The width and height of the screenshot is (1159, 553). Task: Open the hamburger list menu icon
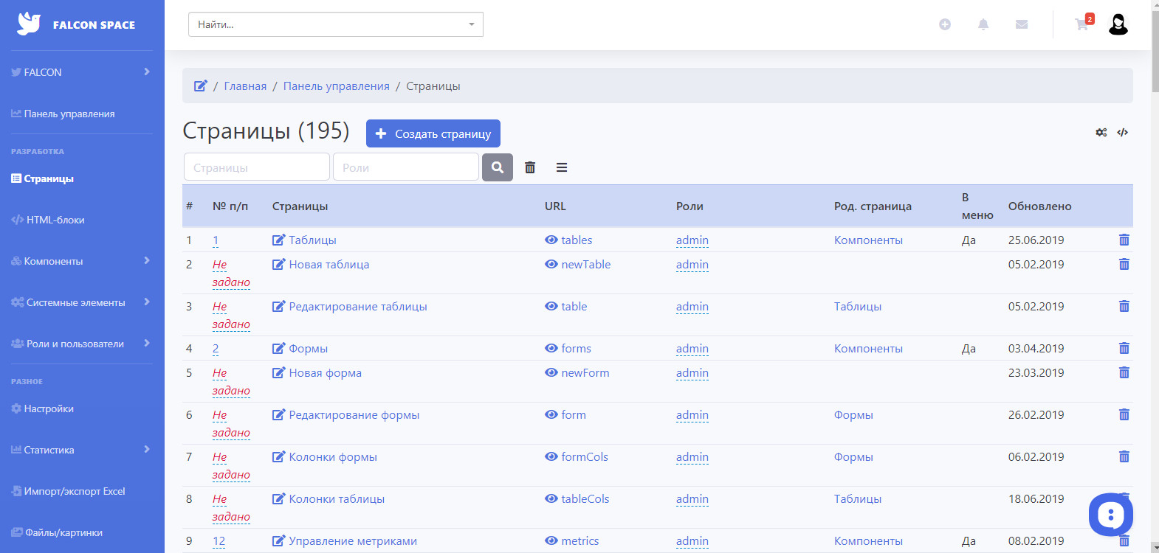click(x=562, y=167)
